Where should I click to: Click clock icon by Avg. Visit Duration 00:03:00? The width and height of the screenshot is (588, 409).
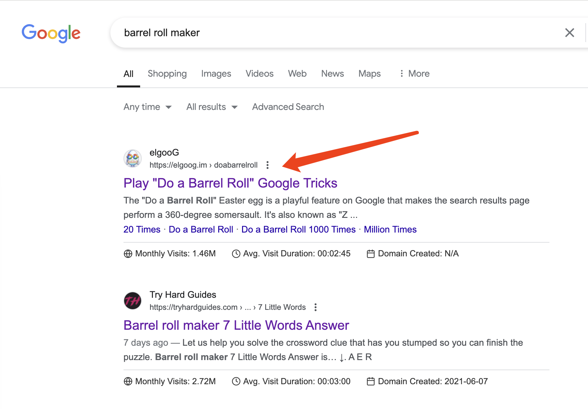point(236,381)
